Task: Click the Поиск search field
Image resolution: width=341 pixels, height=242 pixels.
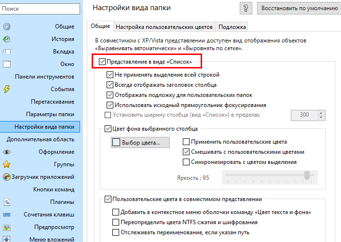Action: pos(40,9)
